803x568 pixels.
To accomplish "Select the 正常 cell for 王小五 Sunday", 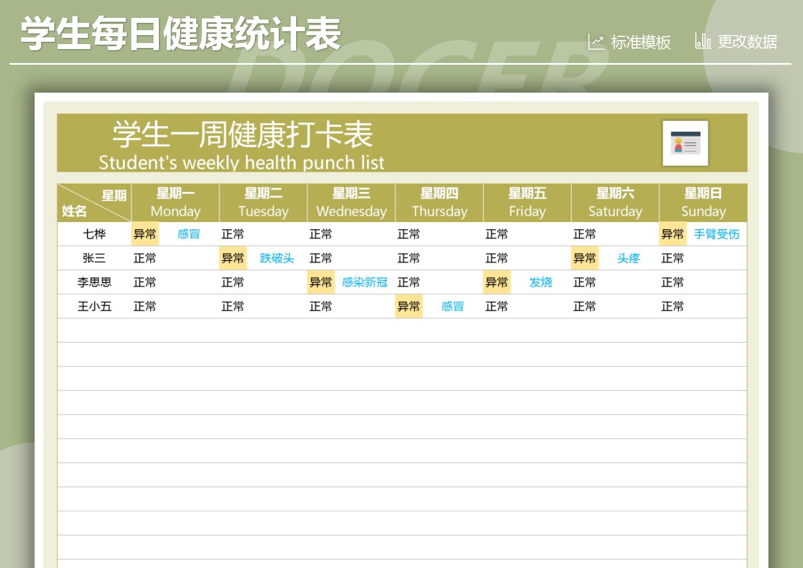I will 673,306.
